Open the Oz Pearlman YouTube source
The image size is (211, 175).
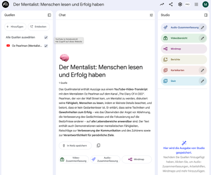click(27, 46)
